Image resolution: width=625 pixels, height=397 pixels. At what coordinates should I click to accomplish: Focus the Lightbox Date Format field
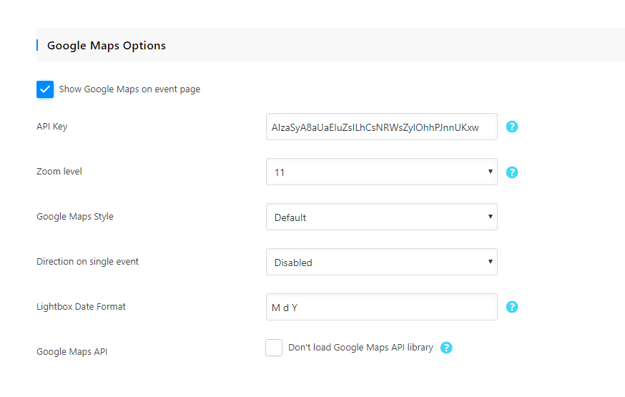click(381, 307)
